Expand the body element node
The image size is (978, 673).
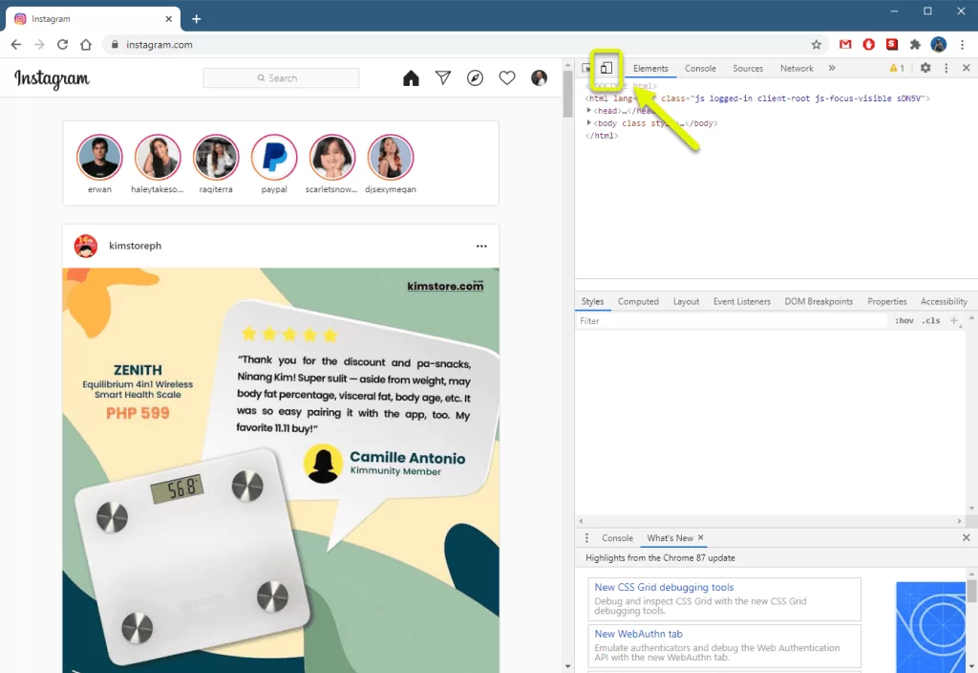[x=588, y=123]
